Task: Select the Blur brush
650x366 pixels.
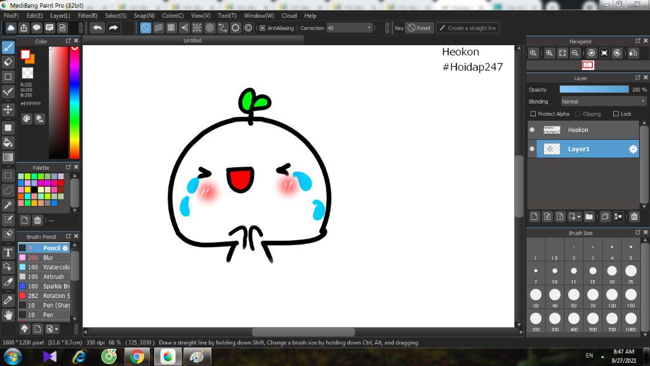Action: (x=44, y=258)
